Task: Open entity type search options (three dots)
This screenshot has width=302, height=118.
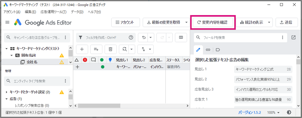Action: pyautogui.click(x=66, y=81)
